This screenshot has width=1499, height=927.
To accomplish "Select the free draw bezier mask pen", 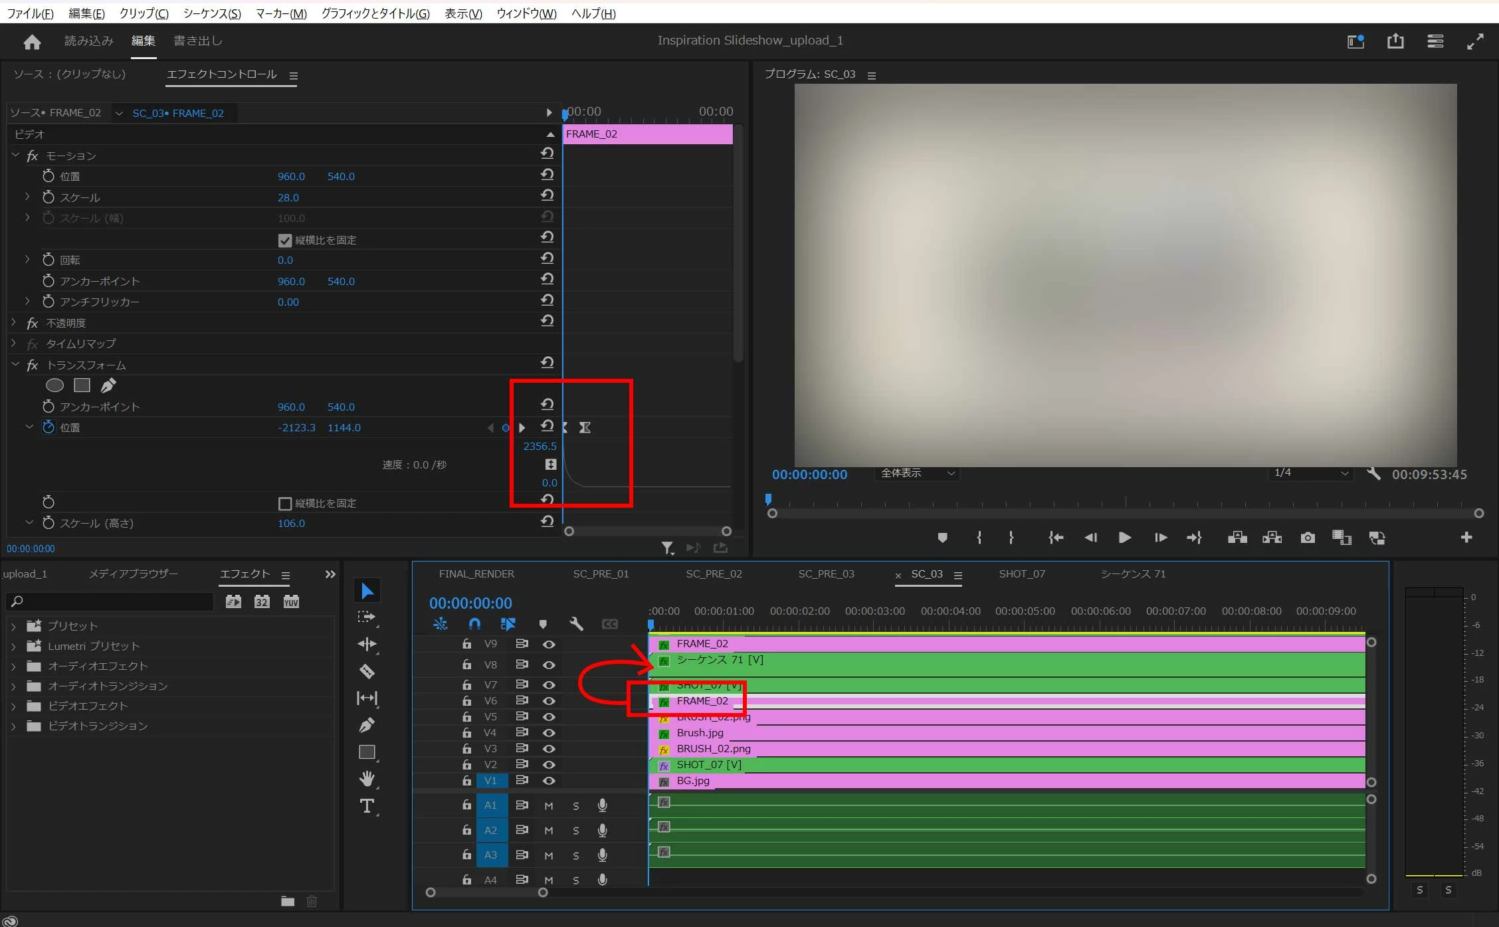I will tap(108, 385).
